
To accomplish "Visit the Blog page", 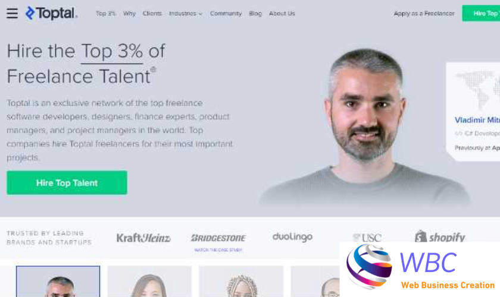I will pos(255,14).
